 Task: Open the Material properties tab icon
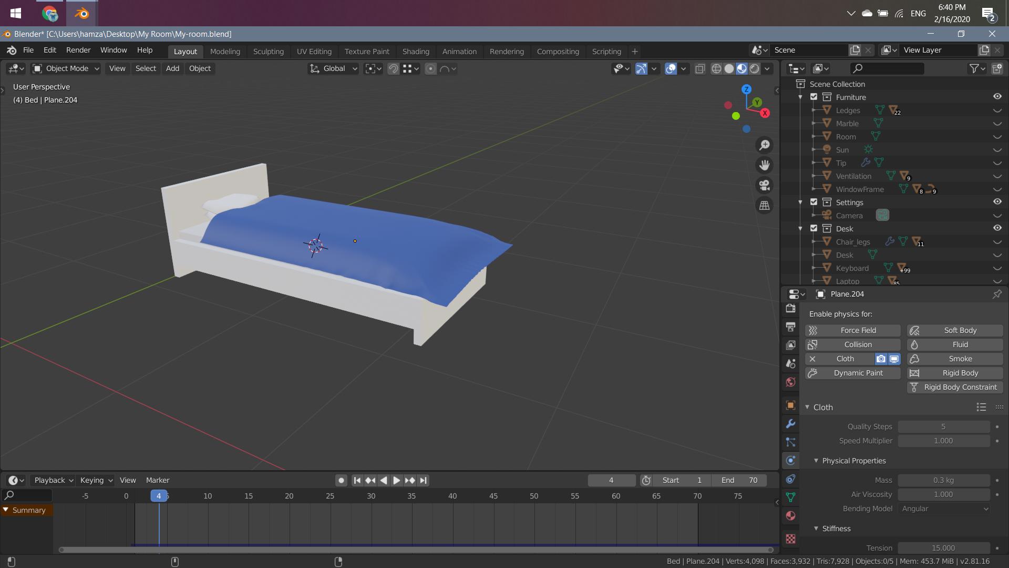coord(790,515)
